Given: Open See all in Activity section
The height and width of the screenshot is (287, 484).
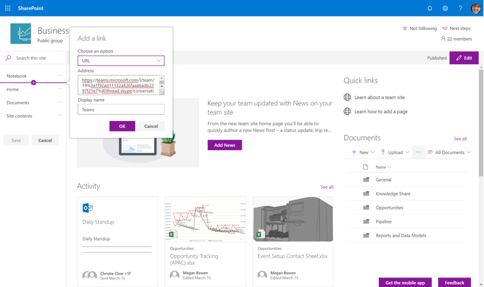Looking at the screenshot, I should 327,187.
